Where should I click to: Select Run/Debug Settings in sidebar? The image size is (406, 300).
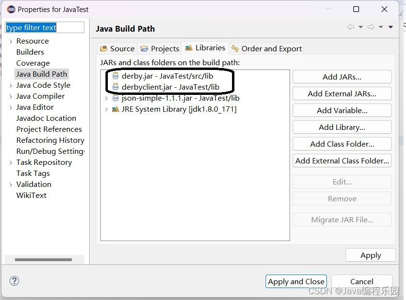tap(50, 151)
